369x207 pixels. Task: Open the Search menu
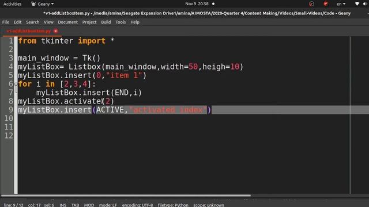pos(32,22)
